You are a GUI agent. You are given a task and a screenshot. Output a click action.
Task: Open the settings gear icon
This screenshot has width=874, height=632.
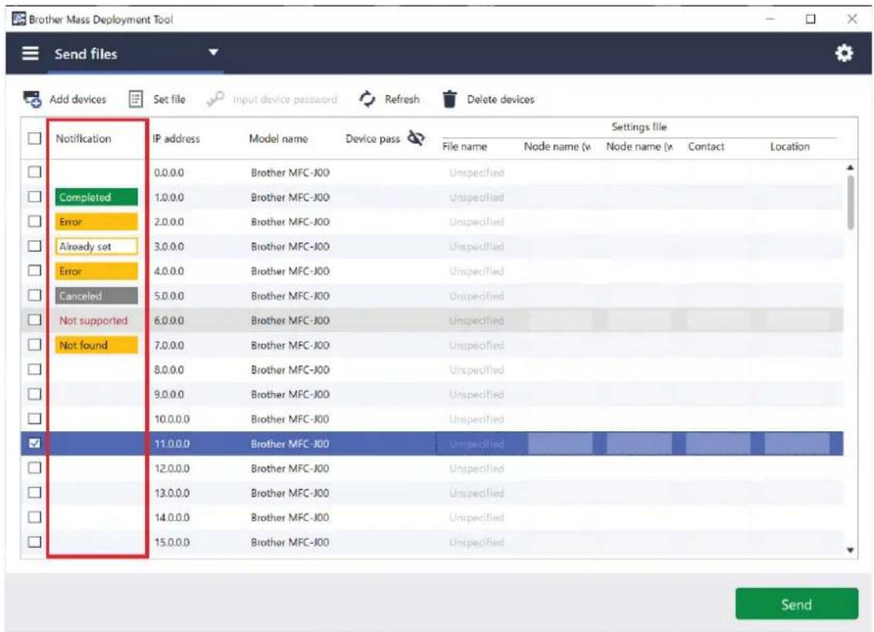pyautogui.click(x=844, y=53)
